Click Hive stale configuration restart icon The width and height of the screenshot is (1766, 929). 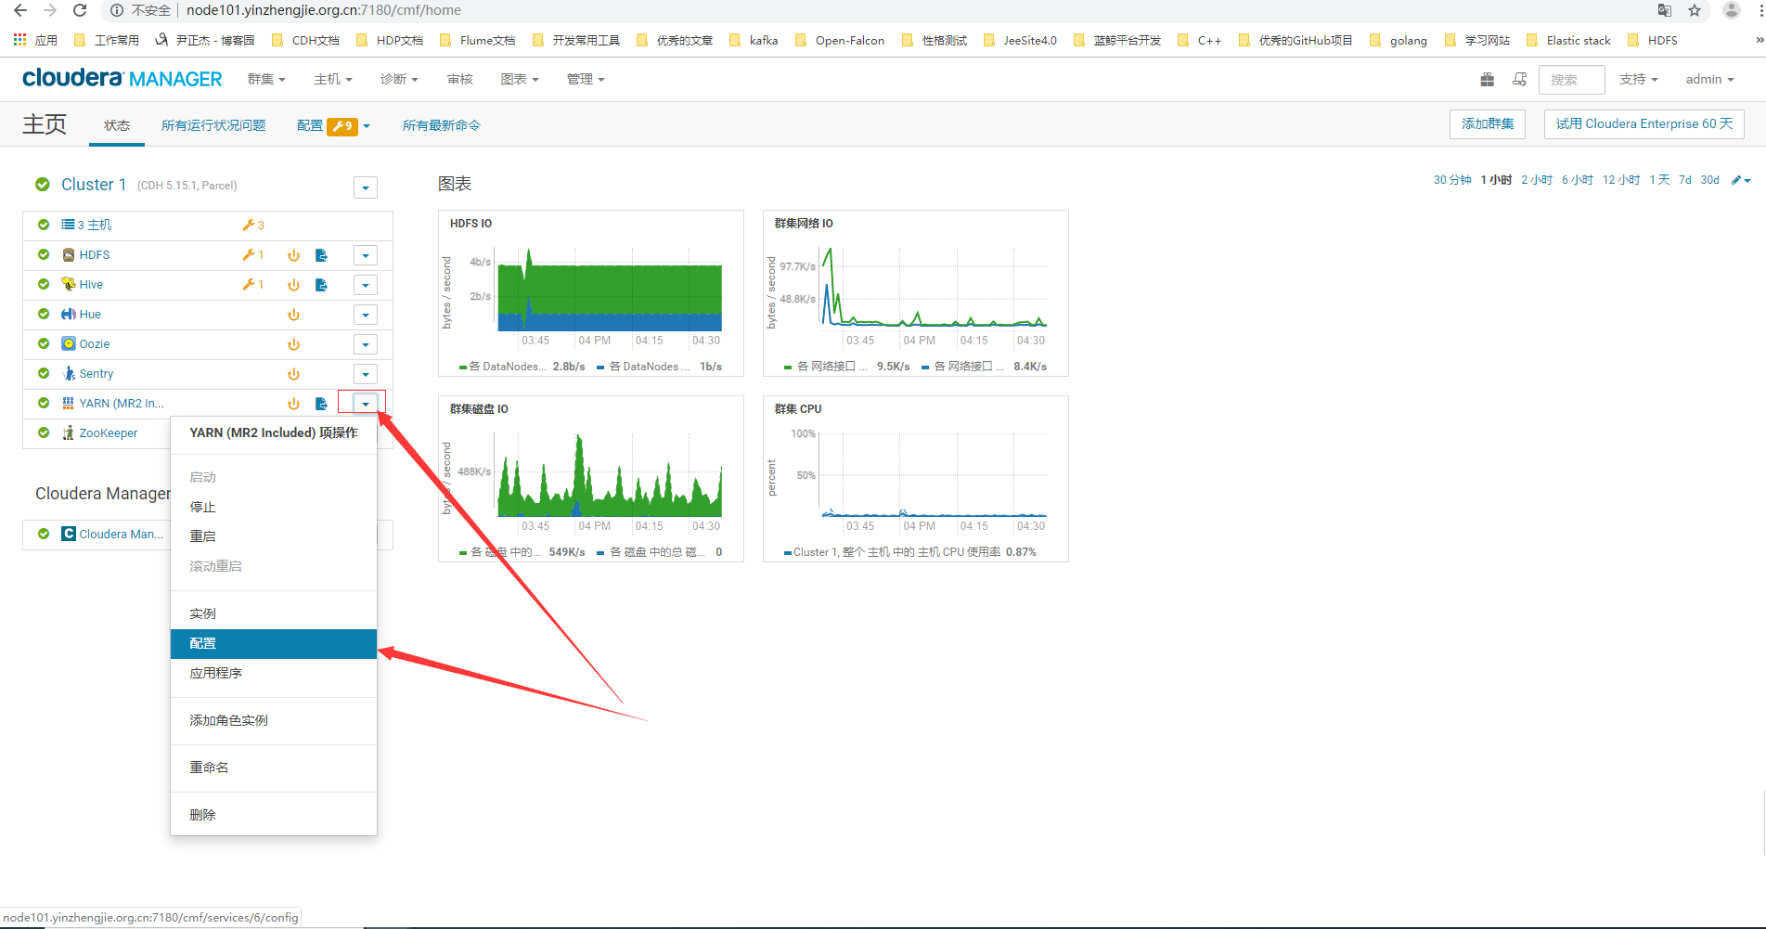tap(293, 285)
